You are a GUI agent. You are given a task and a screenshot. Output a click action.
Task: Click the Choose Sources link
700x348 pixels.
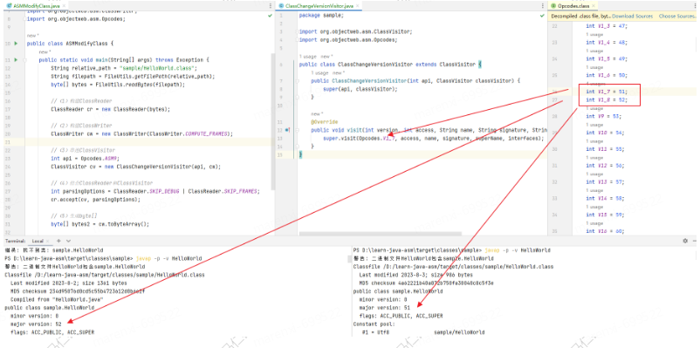(x=676, y=16)
